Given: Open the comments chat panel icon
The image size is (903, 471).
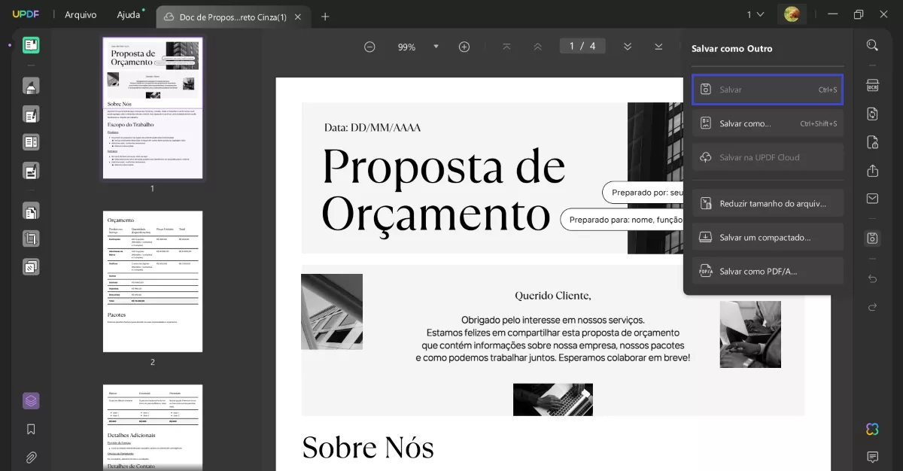Looking at the screenshot, I should tap(872, 457).
